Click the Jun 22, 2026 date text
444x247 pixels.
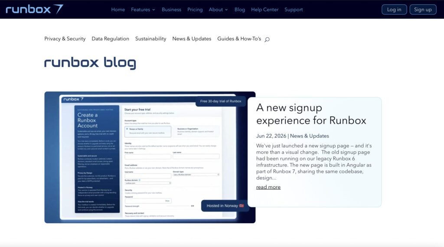pyautogui.click(x=271, y=136)
